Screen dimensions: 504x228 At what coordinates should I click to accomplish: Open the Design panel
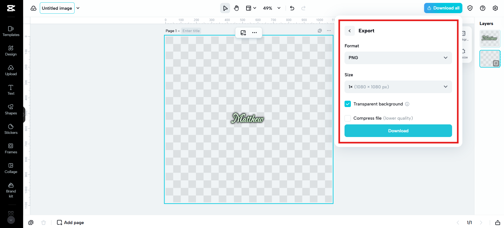coord(11,51)
